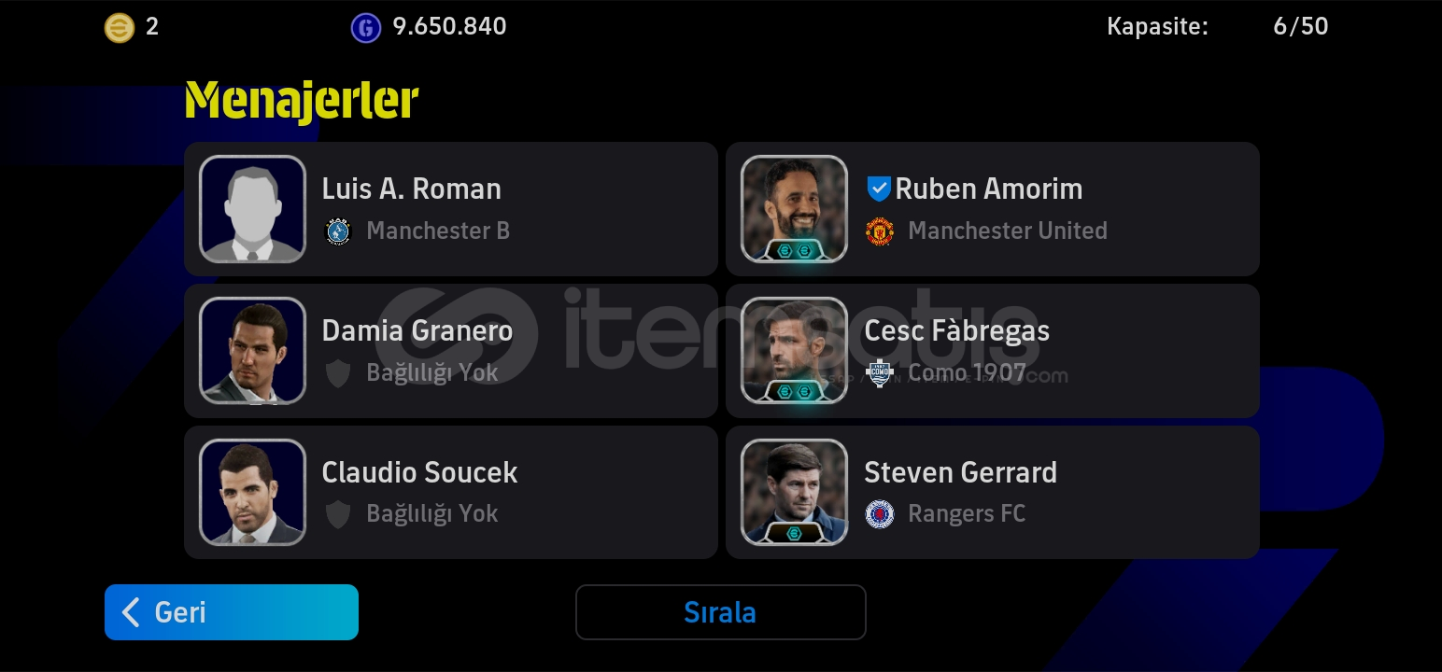Click the blue verified shield beside Ruben Amorim
The height and width of the screenshot is (672, 1442).
click(x=878, y=189)
